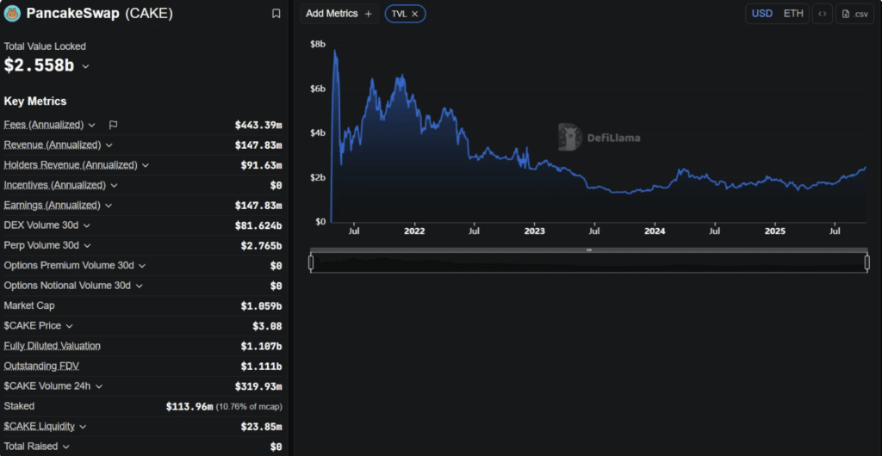
Task: Expand the DEX Volume 30d row
Action: click(87, 225)
